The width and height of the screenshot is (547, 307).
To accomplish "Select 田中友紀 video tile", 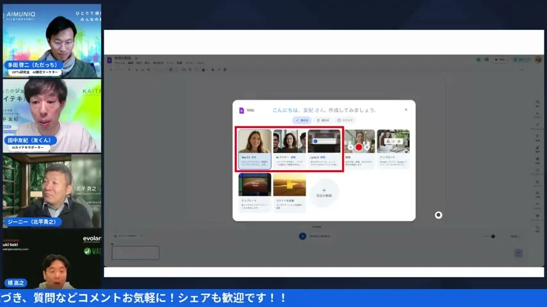I will point(52,116).
